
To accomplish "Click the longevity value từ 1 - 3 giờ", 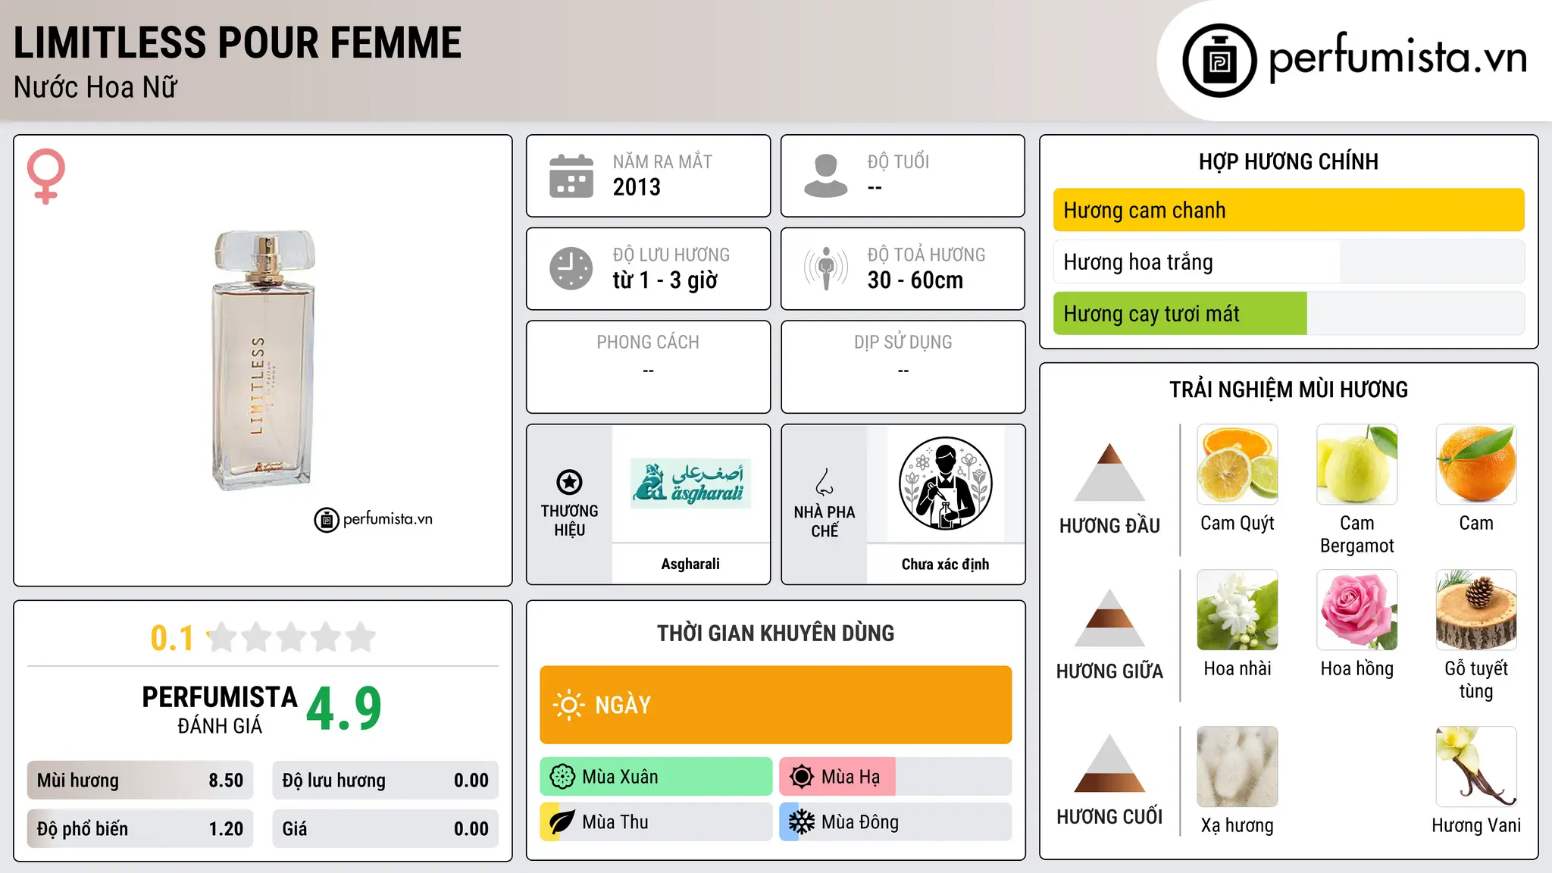I will point(665,280).
